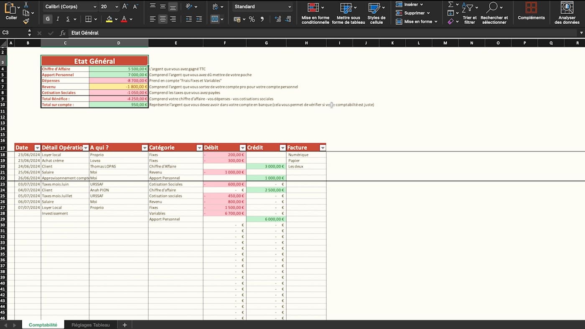The height and width of the screenshot is (329, 585).
Task: Open the Calibri (Corps) font dropdown
Action: click(95, 7)
